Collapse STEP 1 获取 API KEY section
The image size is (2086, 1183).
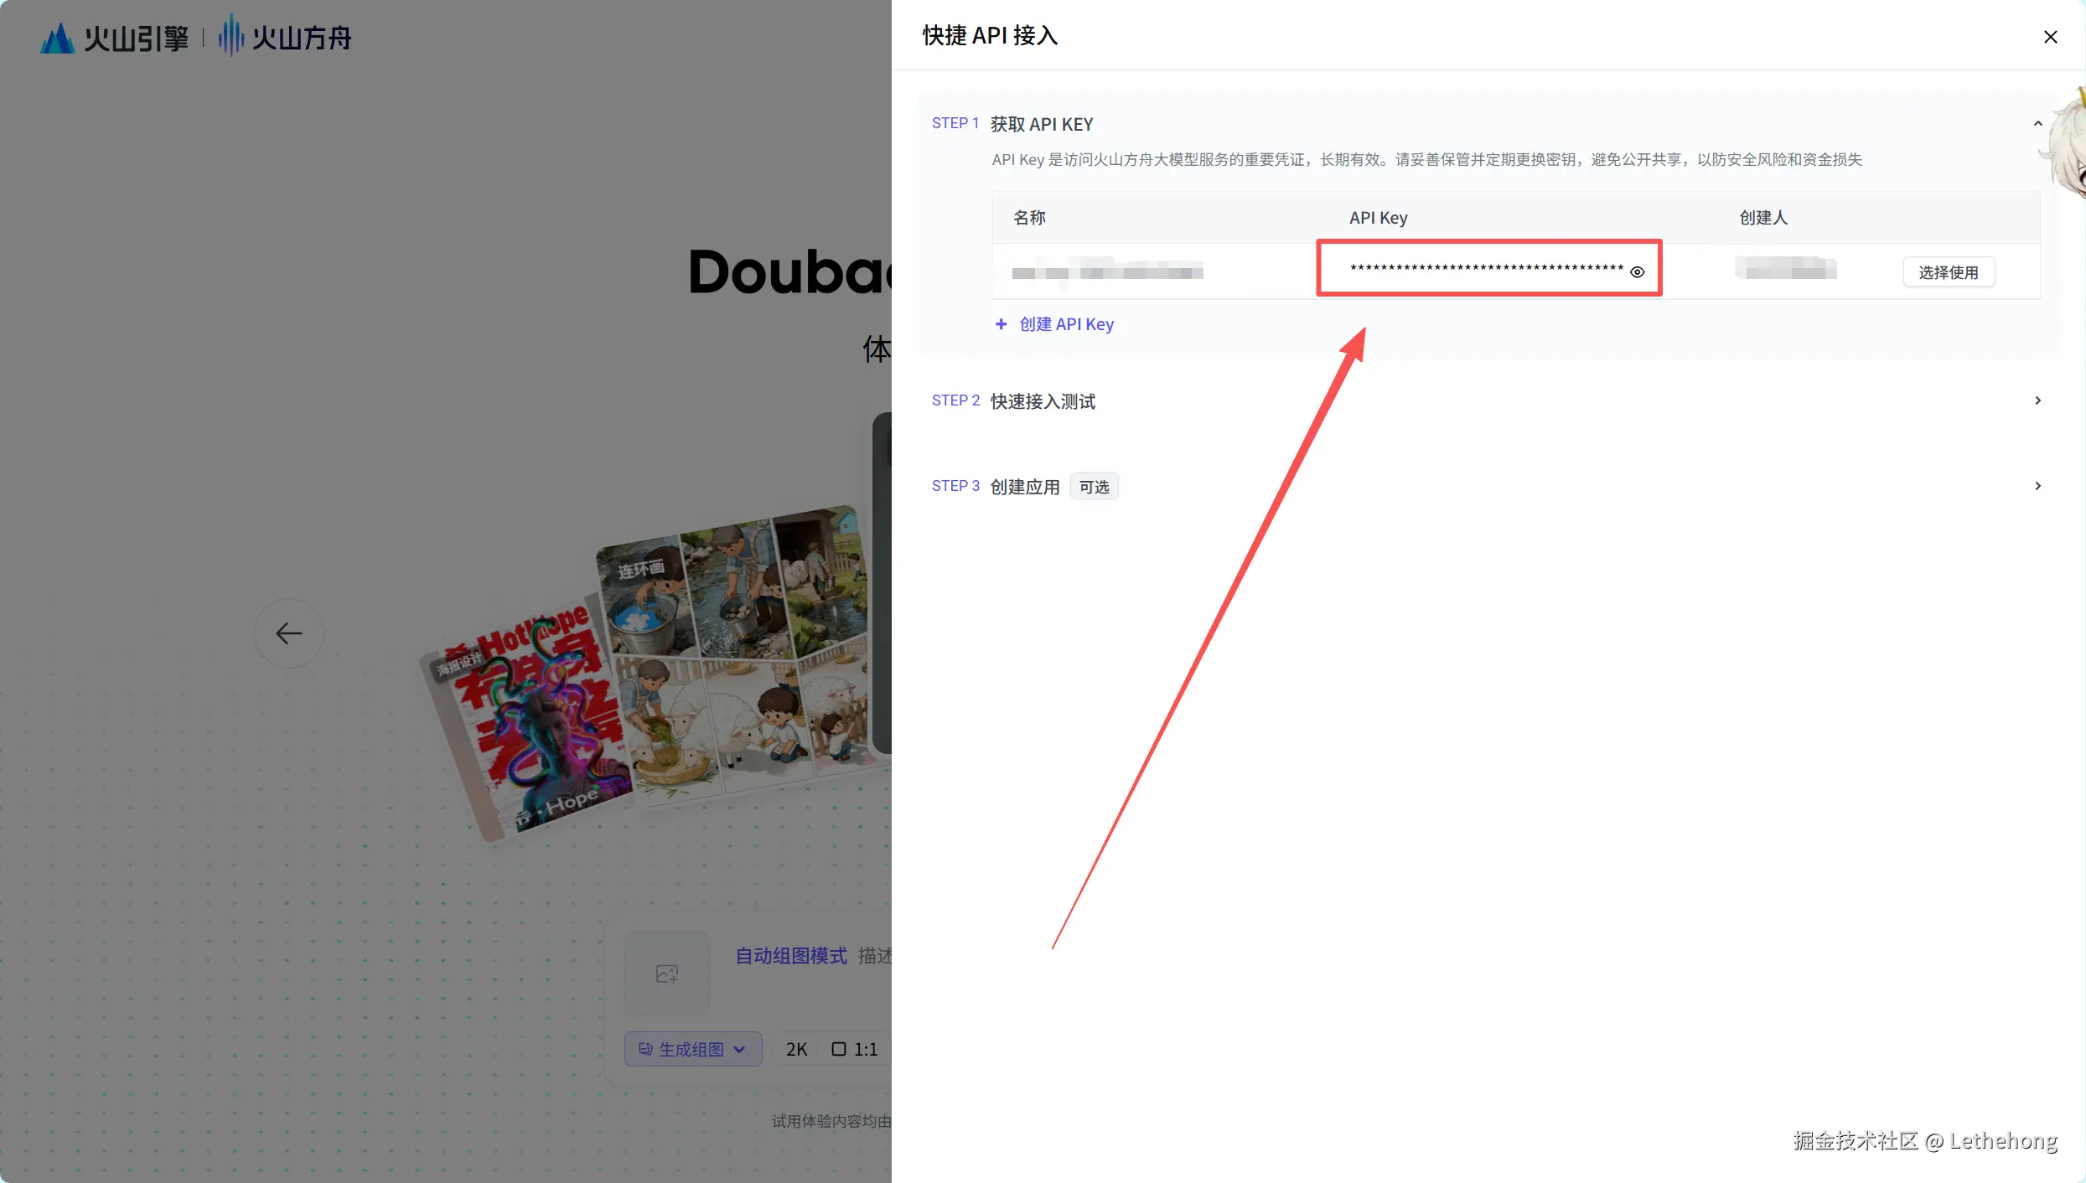tap(2037, 124)
